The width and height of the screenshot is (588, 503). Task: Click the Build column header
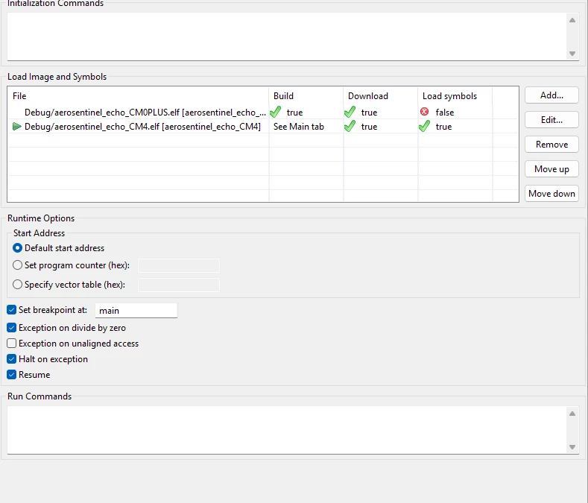306,96
